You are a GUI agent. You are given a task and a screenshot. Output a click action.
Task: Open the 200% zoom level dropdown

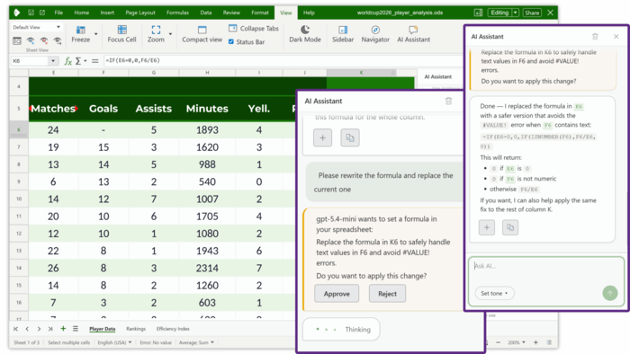pos(517,342)
